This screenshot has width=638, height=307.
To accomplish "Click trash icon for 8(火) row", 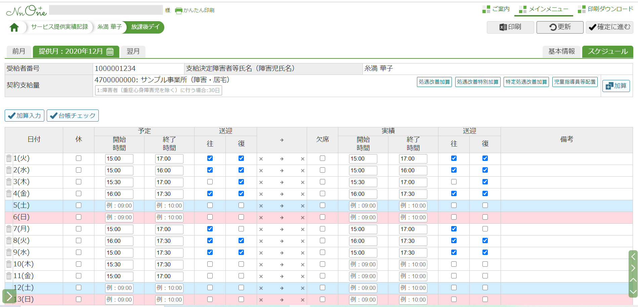I will point(9,241).
